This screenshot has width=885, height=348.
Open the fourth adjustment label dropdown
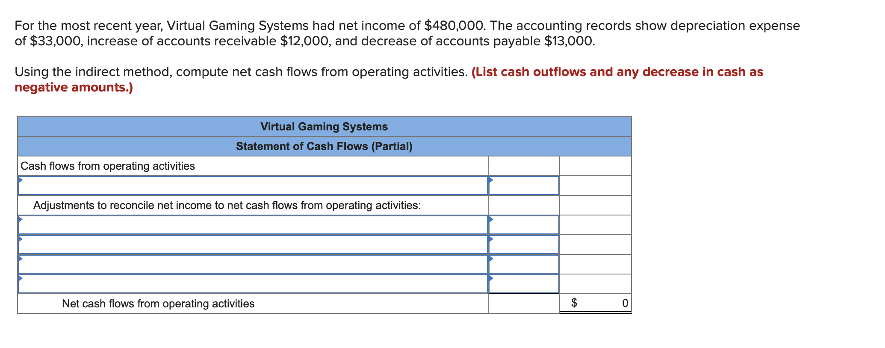[x=253, y=284]
